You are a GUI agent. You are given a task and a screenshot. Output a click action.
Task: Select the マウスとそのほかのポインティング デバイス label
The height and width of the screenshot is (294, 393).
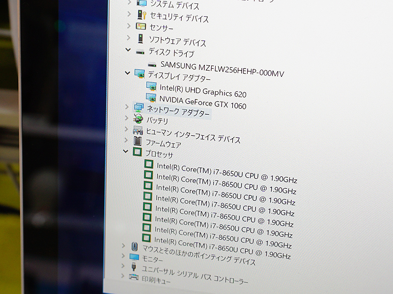click(199, 255)
